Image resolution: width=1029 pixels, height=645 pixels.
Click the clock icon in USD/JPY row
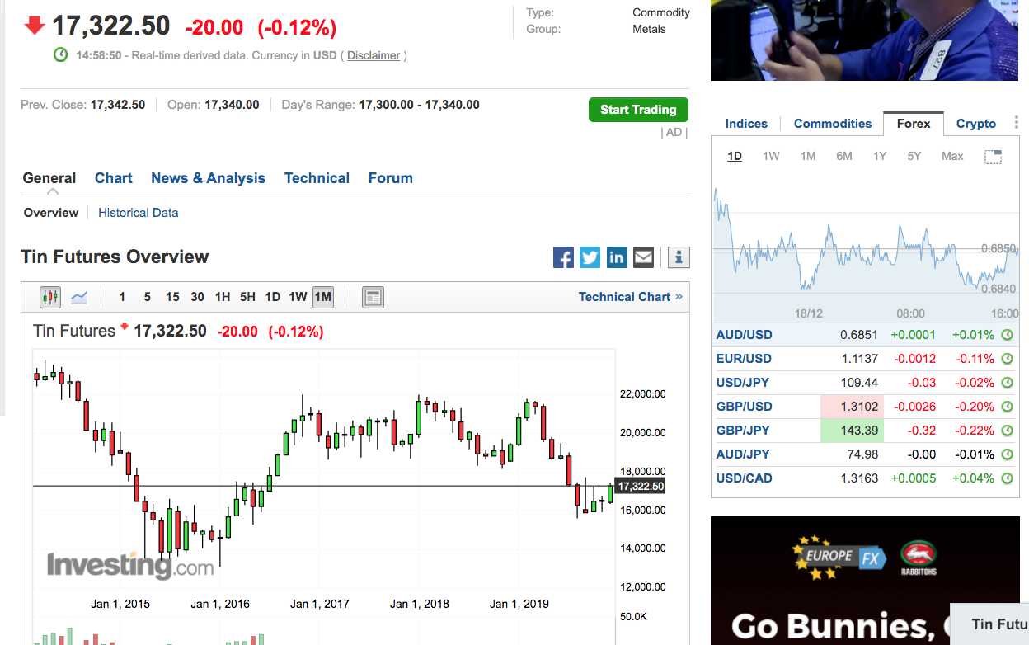(x=1007, y=383)
